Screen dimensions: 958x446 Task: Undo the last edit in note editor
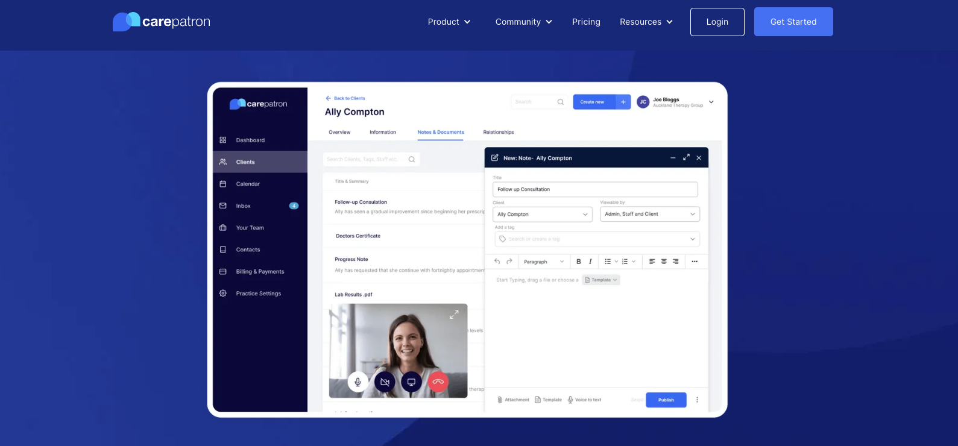497,262
